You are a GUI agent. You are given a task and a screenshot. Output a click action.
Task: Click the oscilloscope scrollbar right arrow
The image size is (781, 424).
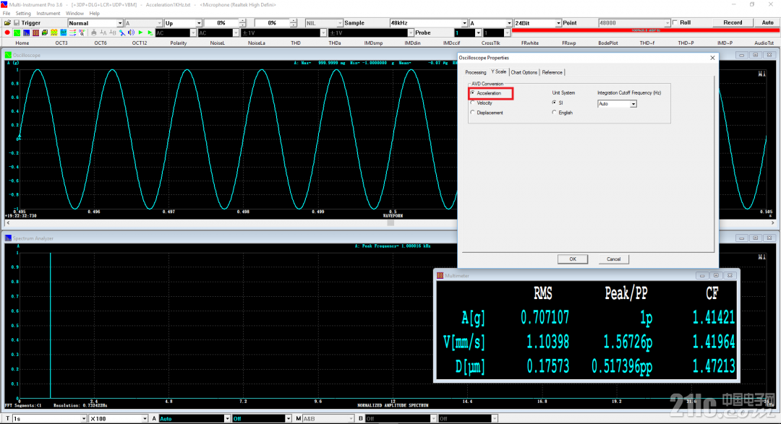click(772, 223)
